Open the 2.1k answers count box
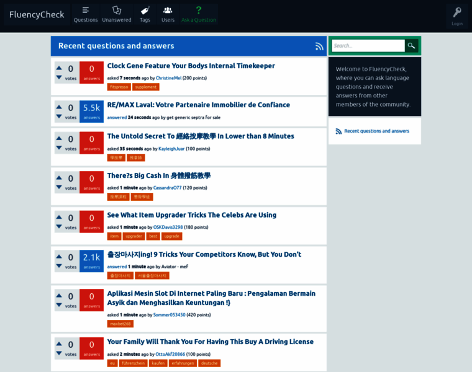Viewport: 472px width, 372px height. coord(91,261)
